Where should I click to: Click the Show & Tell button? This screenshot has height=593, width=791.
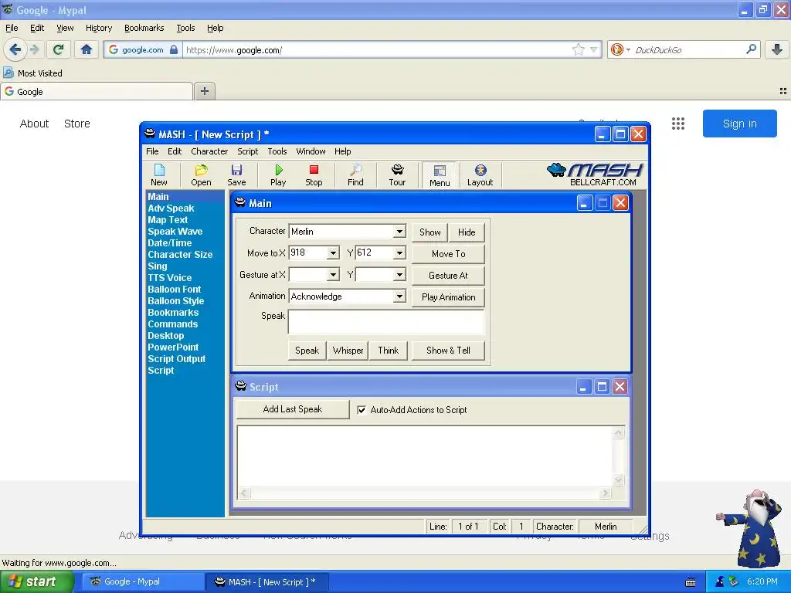coord(449,351)
